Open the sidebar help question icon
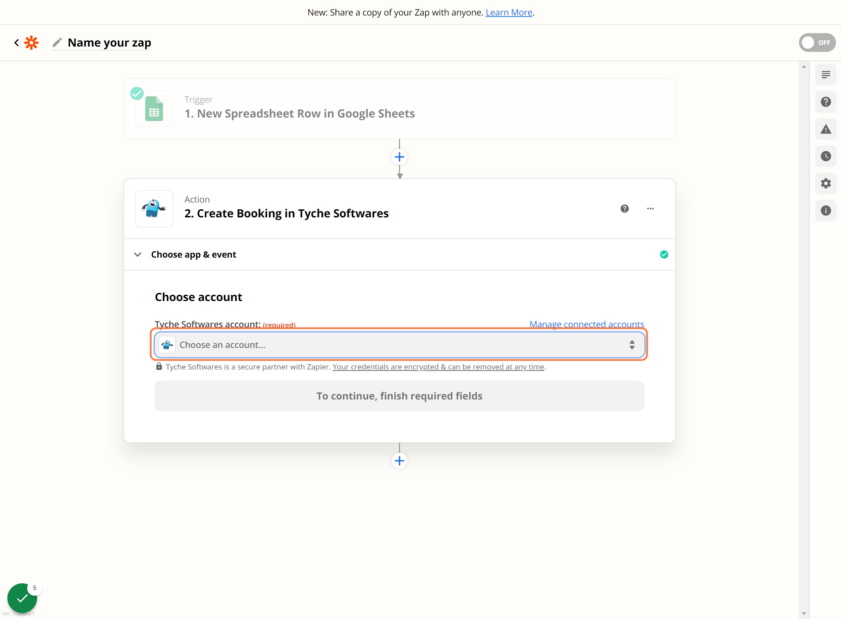 tap(825, 102)
